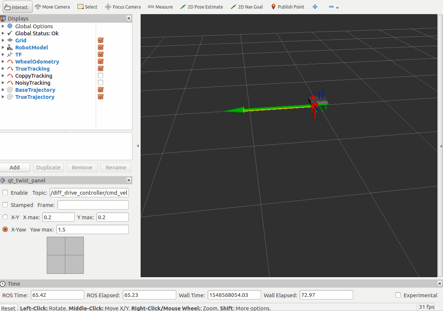Pick the 2D Nav Goal tool
This screenshot has height=311, width=443.
coord(247,7)
